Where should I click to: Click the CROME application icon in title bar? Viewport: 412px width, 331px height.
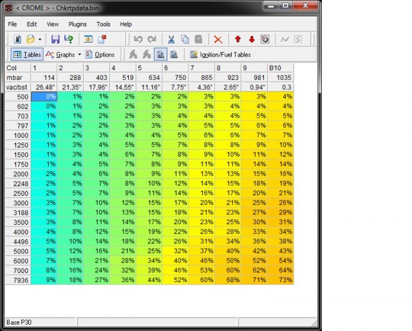click(8, 8)
